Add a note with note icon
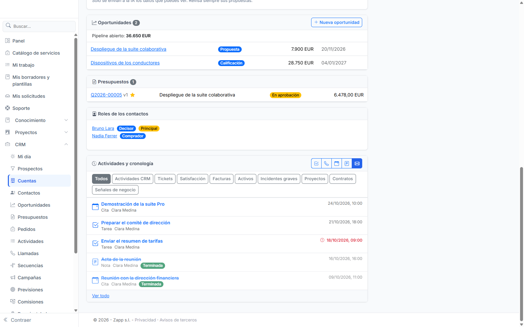 click(x=347, y=163)
